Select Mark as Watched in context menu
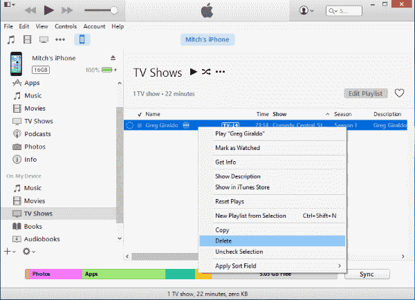415x300 pixels. point(239,148)
